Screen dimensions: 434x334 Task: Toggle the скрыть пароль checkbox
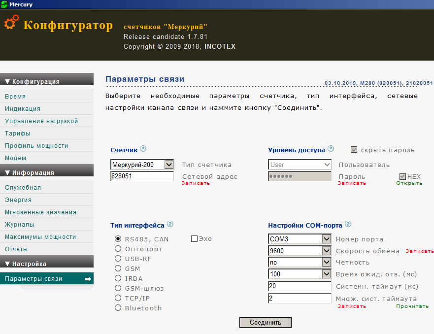[x=354, y=149]
